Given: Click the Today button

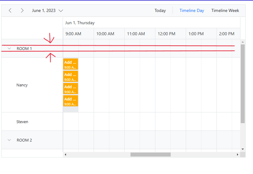Looking at the screenshot, I should pos(160,10).
